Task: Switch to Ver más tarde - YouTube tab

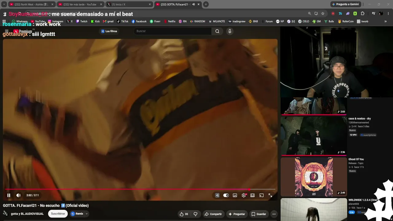Action: [x=80, y=4]
